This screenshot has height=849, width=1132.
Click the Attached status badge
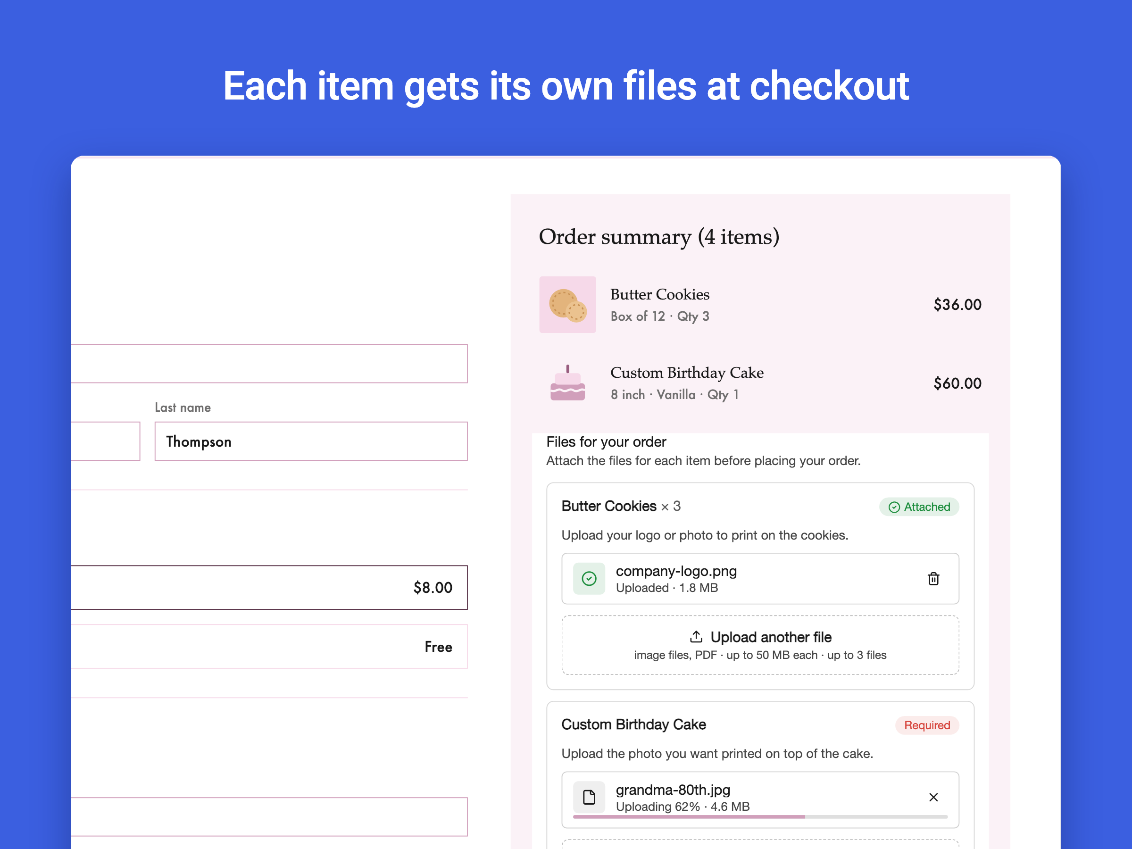click(919, 507)
